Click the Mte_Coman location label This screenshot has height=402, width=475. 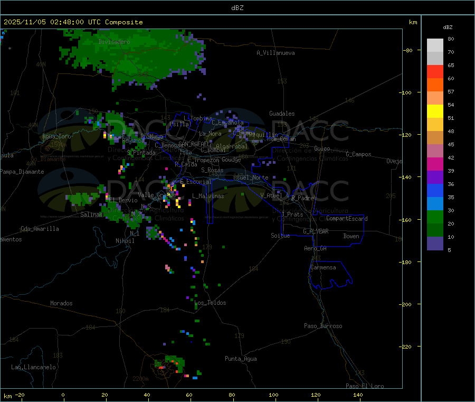(281, 139)
